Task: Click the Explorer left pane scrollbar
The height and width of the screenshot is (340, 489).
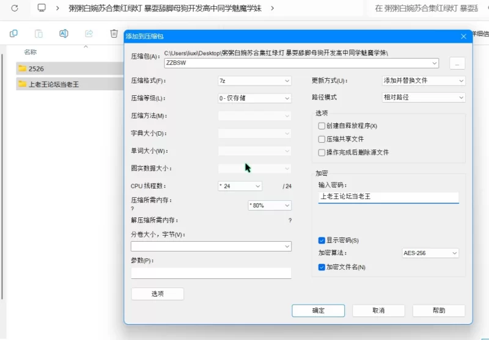Action: pos(2,176)
